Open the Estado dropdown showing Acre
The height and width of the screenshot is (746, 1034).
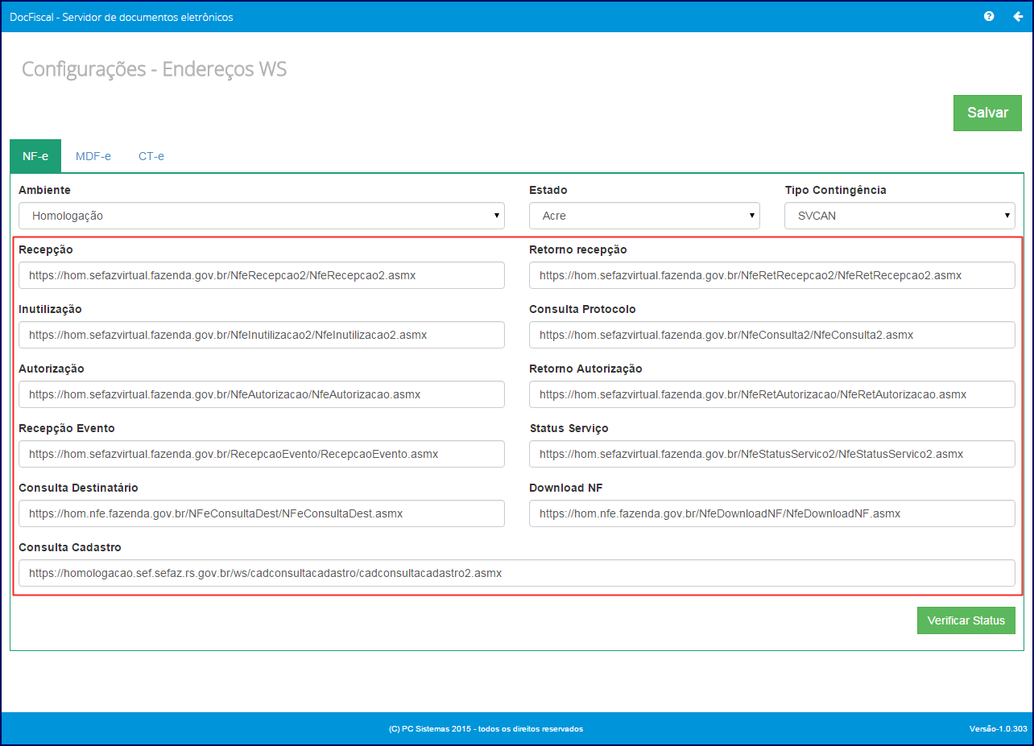(644, 216)
